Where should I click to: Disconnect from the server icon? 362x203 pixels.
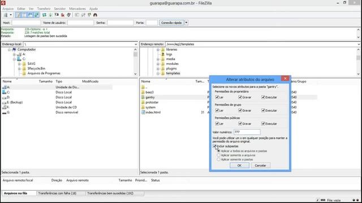point(63,15)
